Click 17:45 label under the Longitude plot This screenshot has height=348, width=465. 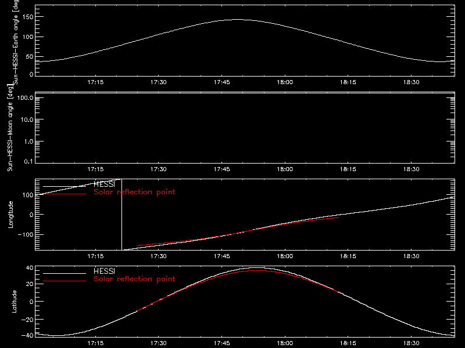pos(222,256)
